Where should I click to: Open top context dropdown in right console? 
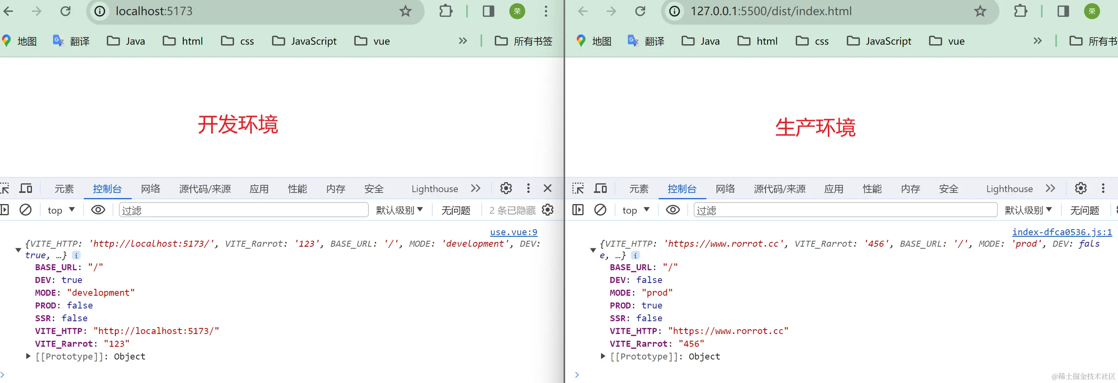636,210
